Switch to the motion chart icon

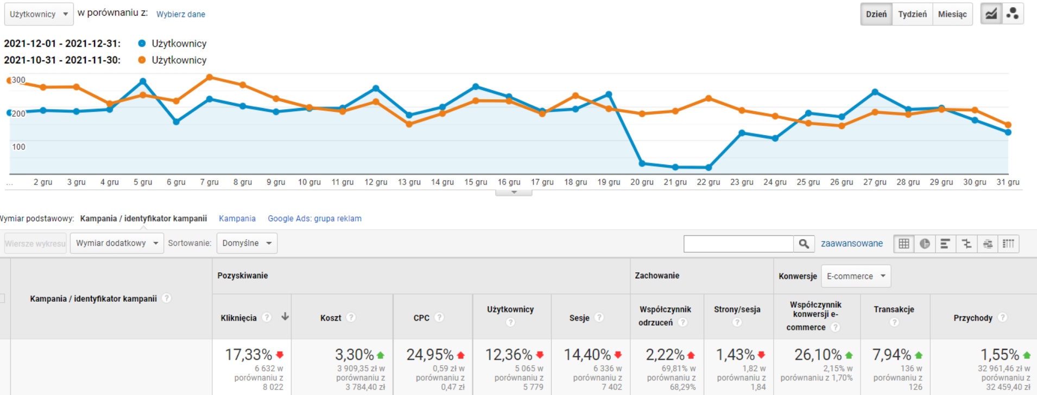(x=1013, y=14)
